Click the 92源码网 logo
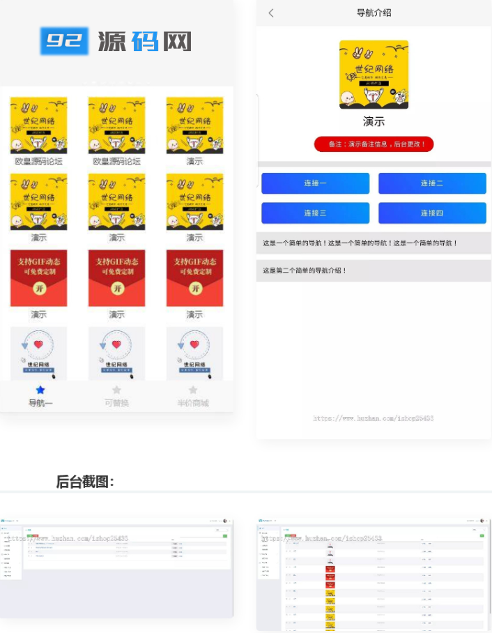Screen dimensions: 492x633 (116, 42)
